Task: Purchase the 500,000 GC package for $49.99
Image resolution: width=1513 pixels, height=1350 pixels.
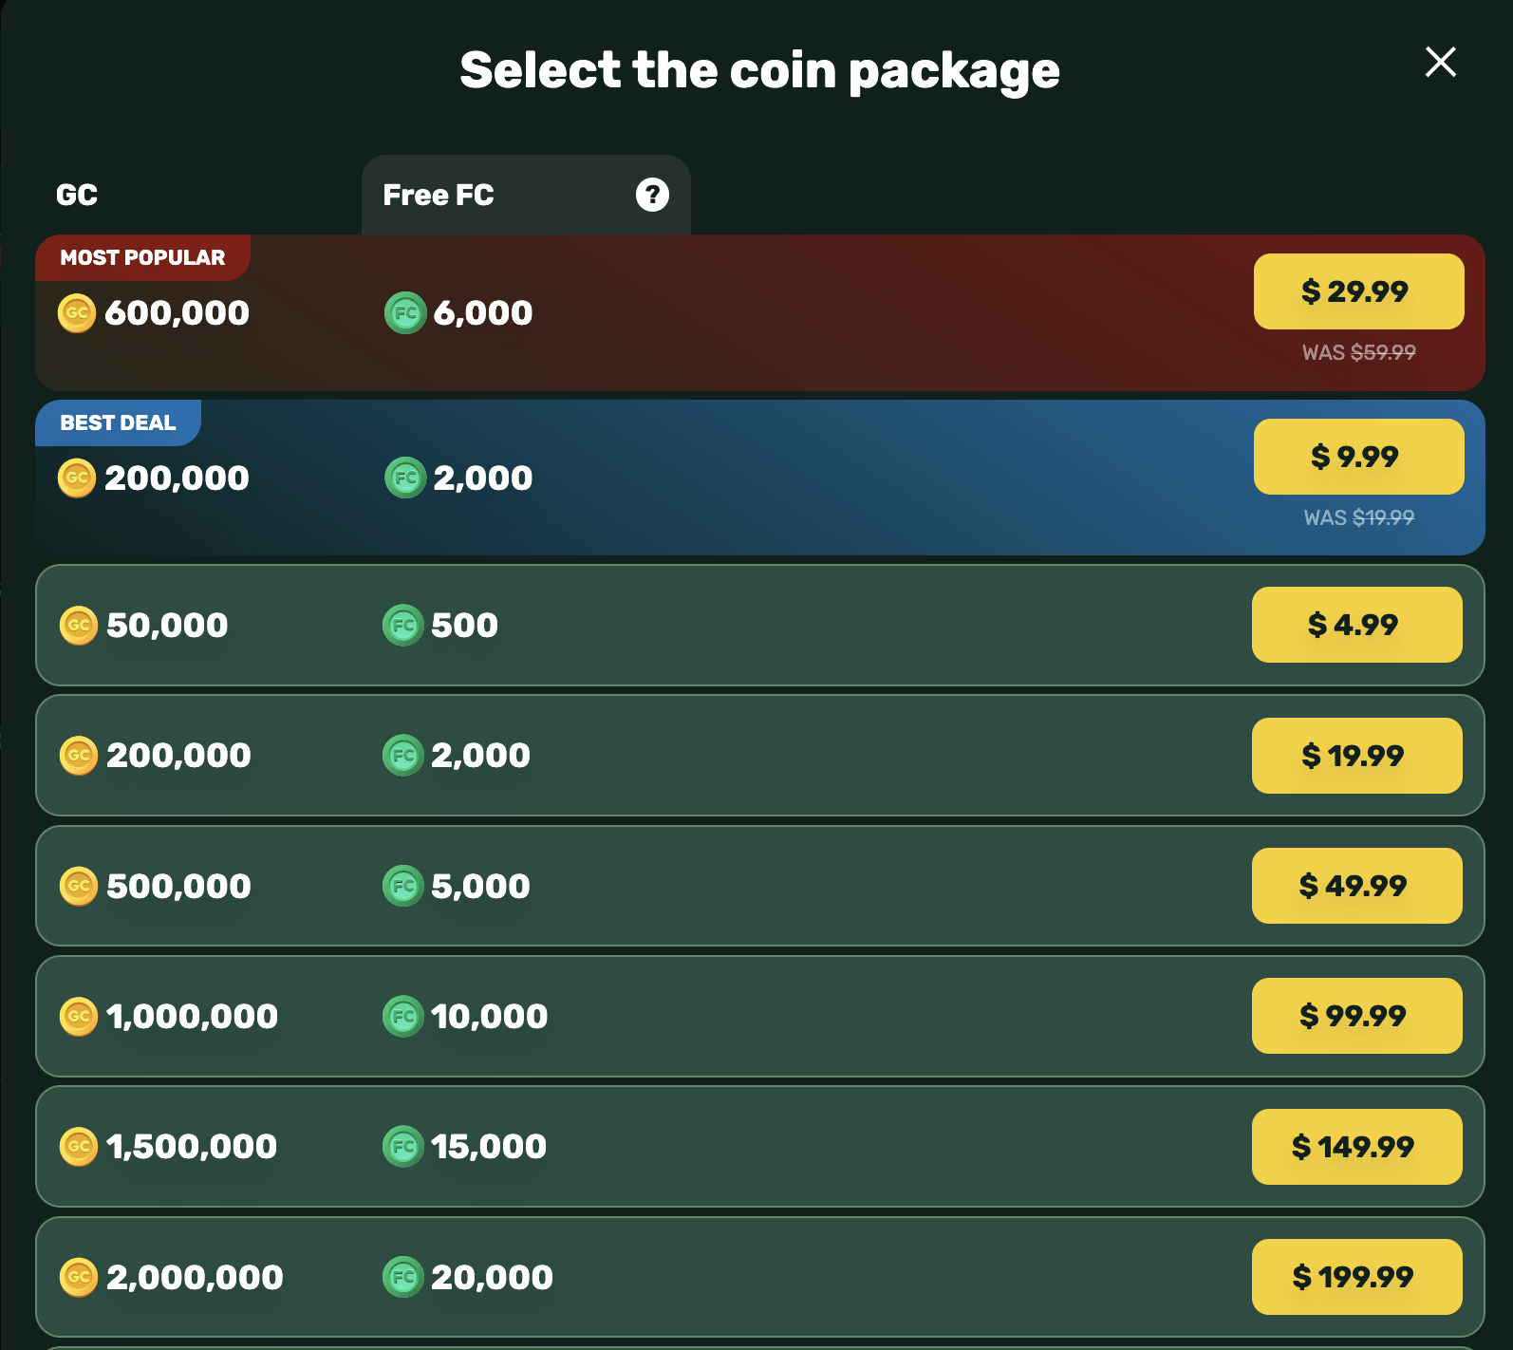Action: point(1356,886)
